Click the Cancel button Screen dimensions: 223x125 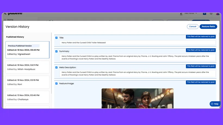[193, 27]
